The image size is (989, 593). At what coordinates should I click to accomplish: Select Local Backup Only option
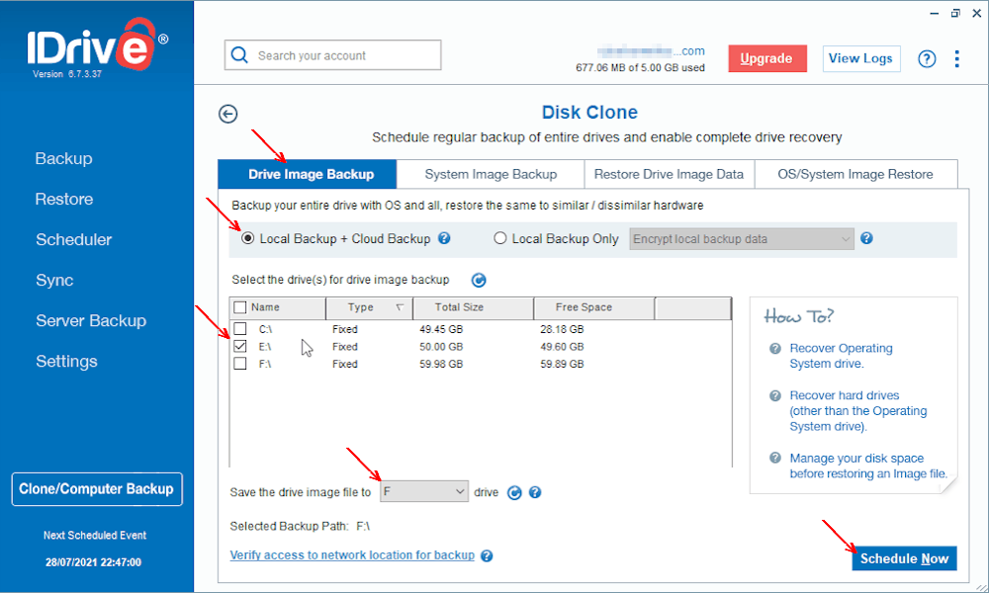500,238
